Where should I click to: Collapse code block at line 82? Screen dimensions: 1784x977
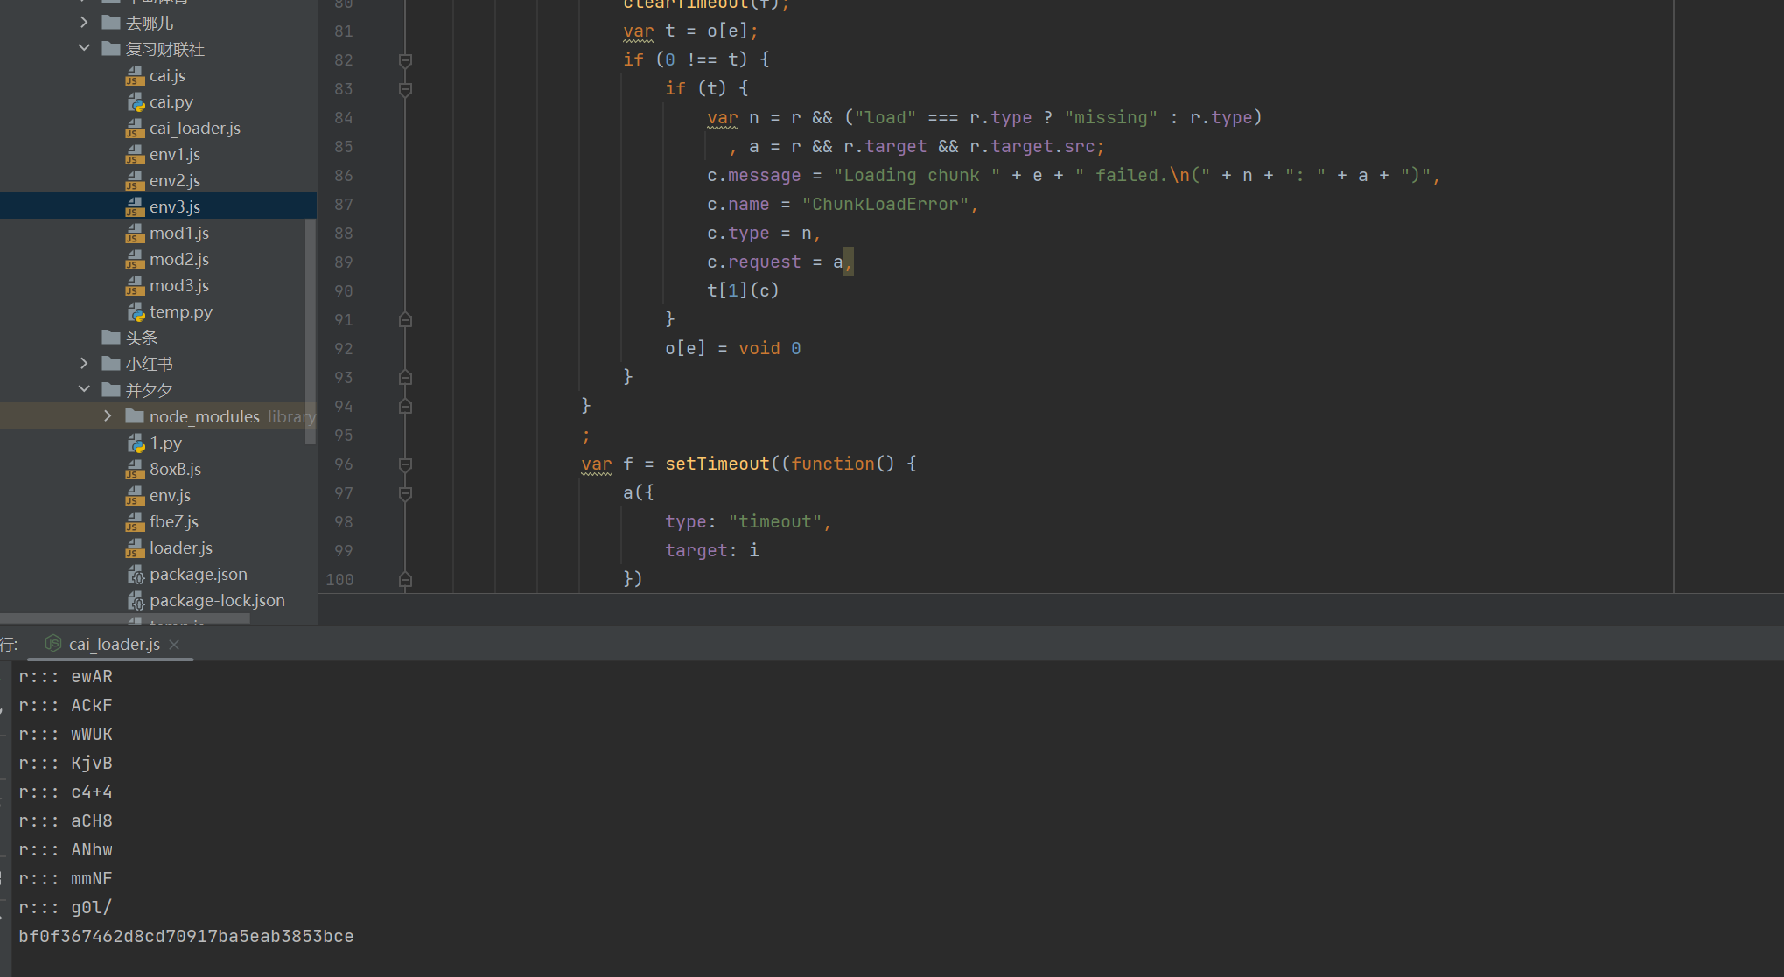point(405,60)
